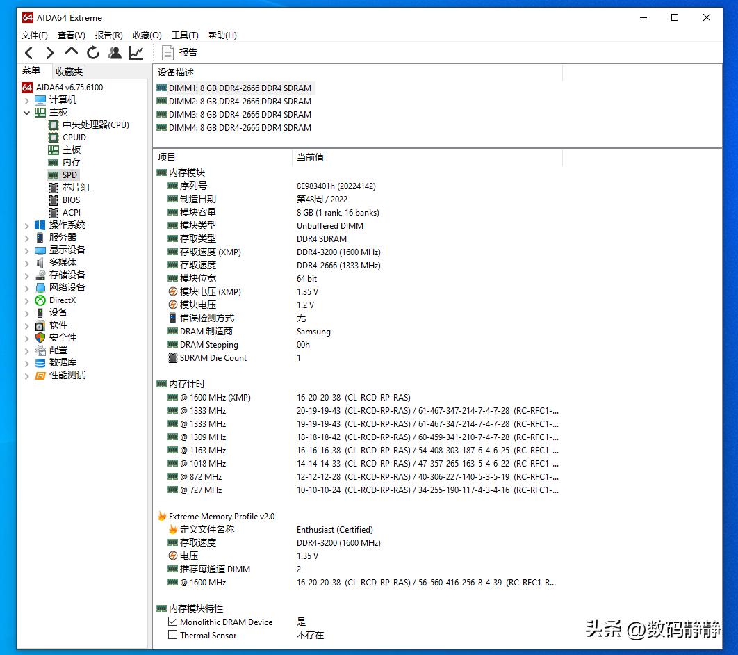The image size is (738, 655).
Task: Click the back navigation arrow
Action: (28, 52)
